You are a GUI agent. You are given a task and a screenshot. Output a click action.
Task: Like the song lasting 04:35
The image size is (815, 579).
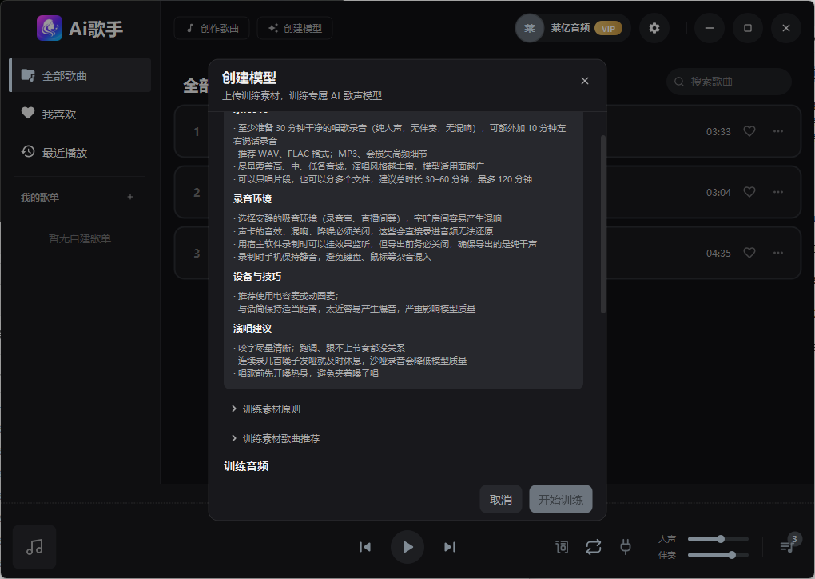[x=749, y=253]
